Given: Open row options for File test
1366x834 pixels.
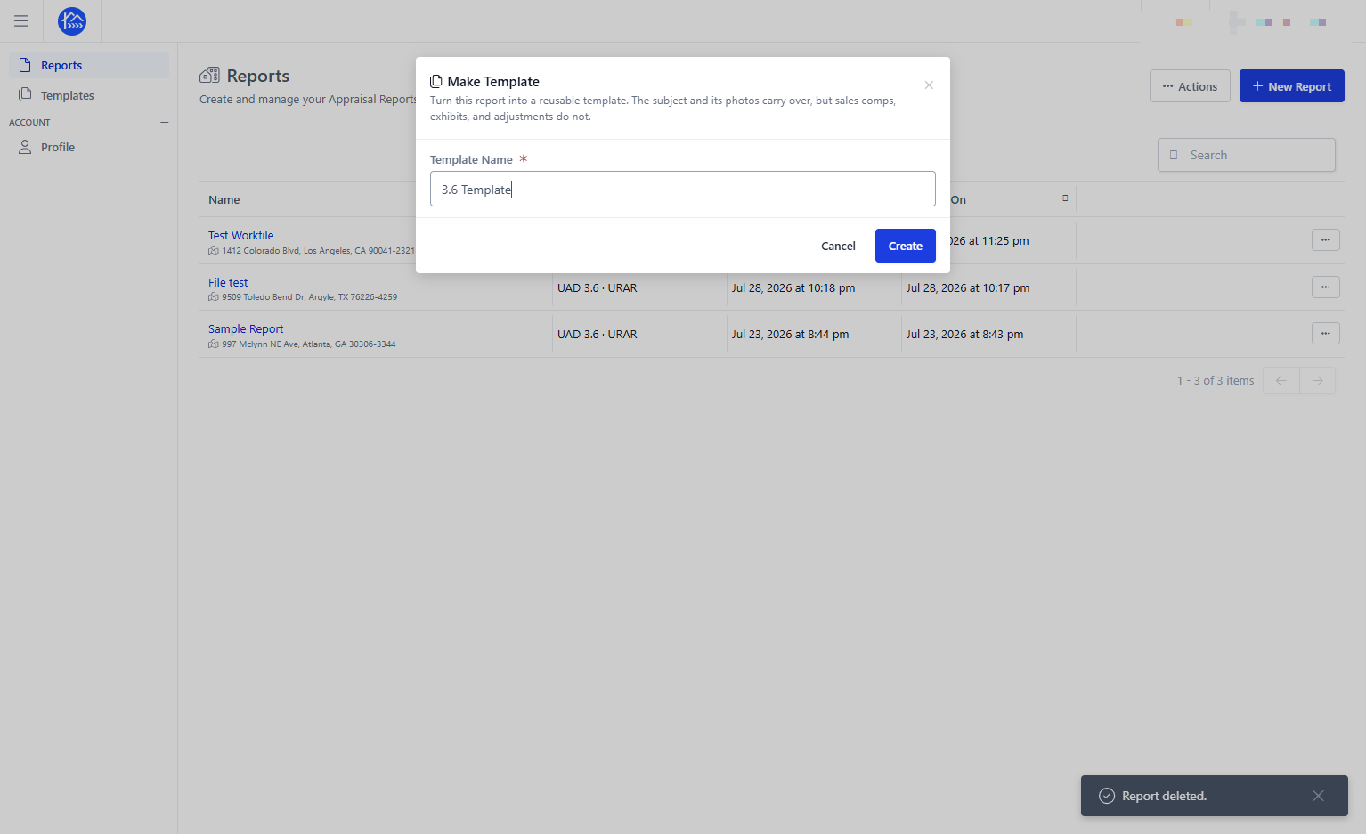Looking at the screenshot, I should [x=1326, y=287].
